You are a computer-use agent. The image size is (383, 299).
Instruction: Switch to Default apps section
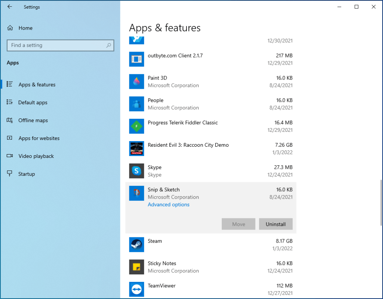coord(33,102)
